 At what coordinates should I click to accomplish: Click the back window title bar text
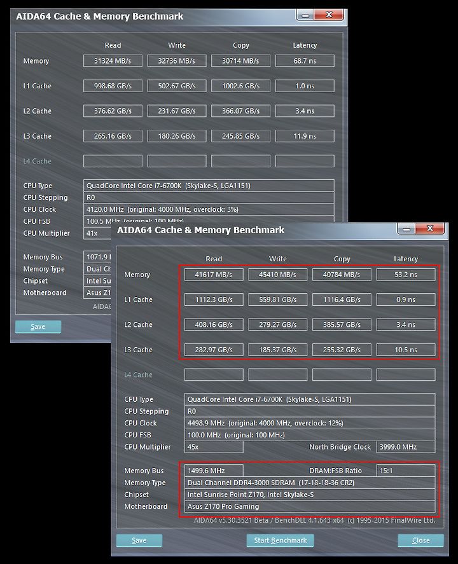(x=100, y=16)
